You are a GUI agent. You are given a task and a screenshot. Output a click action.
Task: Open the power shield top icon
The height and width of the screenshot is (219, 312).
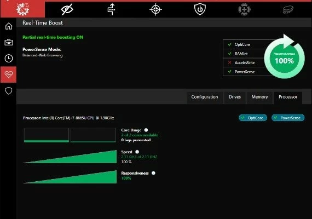coord(200,9)
